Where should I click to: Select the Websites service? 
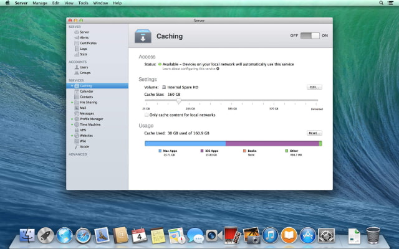click(87, 135)
